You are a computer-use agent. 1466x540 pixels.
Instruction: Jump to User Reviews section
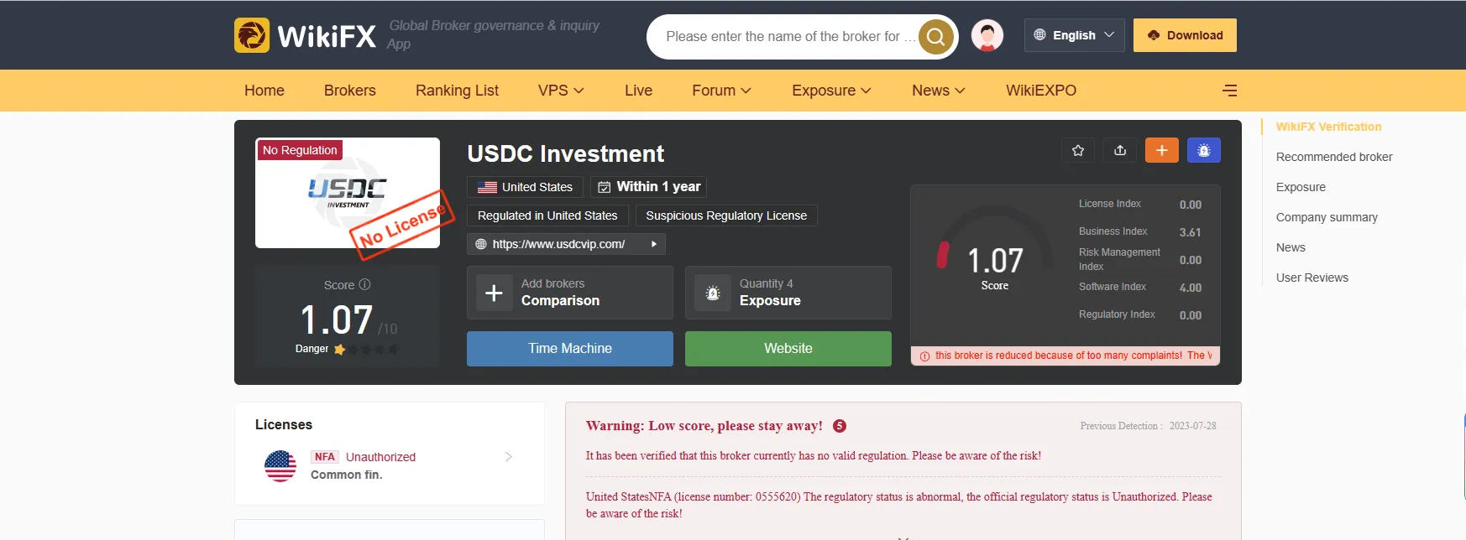click(1312, 278)
